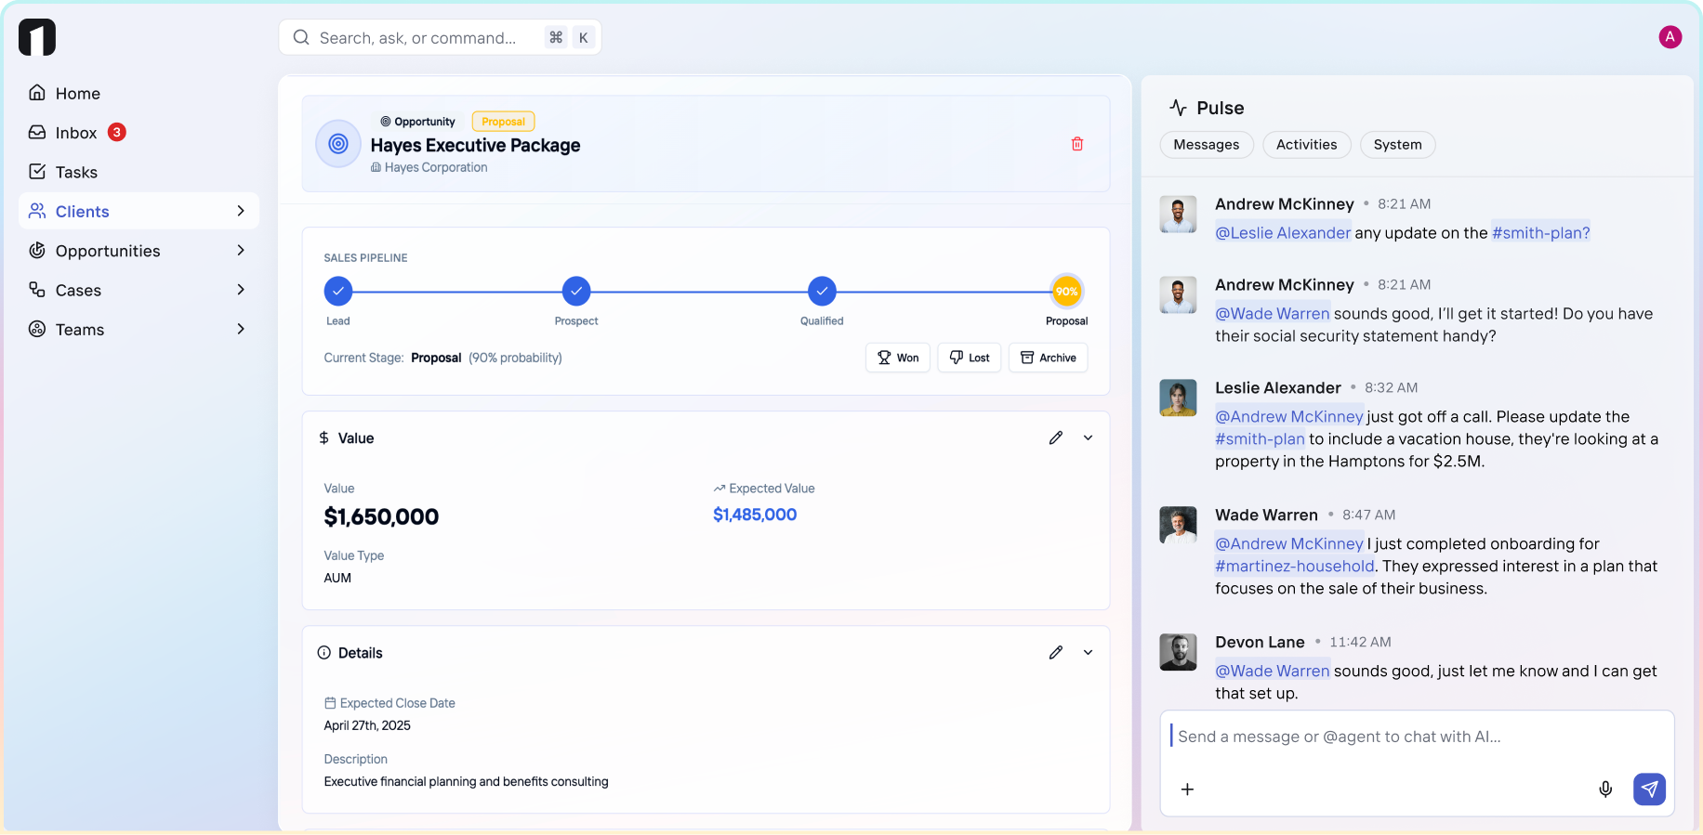Viewport: 1703px width, 835px height.
Task: Delete opportunity with red trash icon
Action: [x=1077, y=144]
